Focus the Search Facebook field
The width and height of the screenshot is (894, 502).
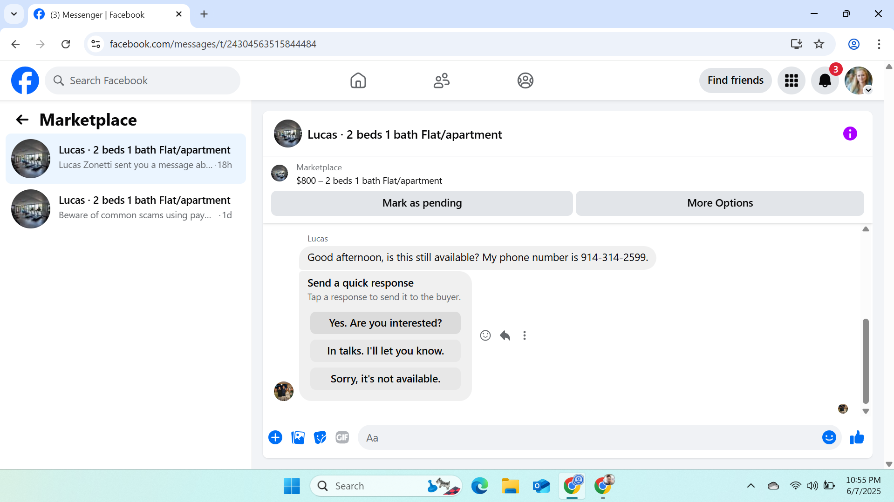coord(143,80)
